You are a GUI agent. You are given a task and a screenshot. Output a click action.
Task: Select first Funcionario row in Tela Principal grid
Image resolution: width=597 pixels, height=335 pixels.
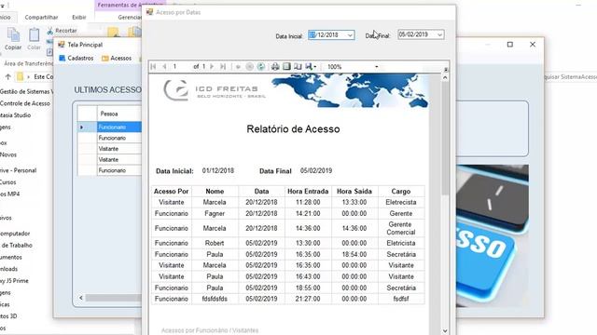(109, 127)
